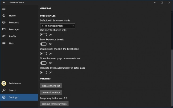Viewport: 173px width, 108px height.
Task: Go to Home page
Action: (x=12, y=15)
